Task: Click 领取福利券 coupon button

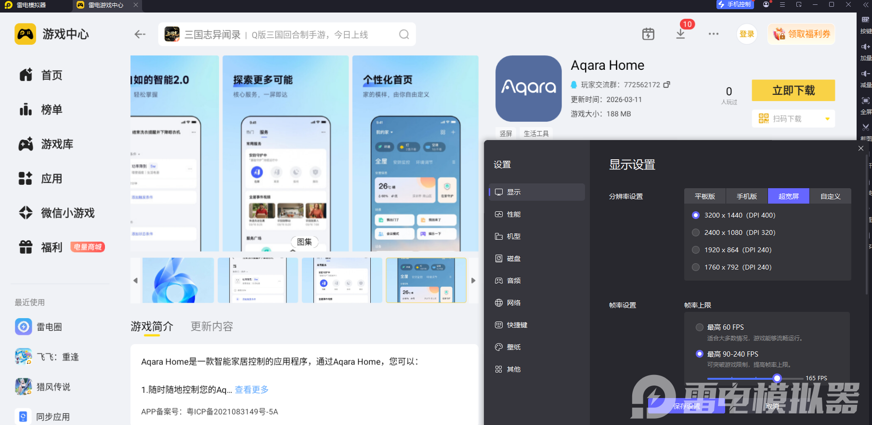Action: [x=801, y=34]
